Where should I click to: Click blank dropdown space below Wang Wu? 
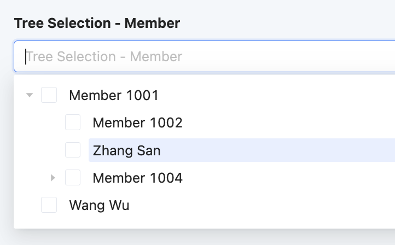point(219,221)
